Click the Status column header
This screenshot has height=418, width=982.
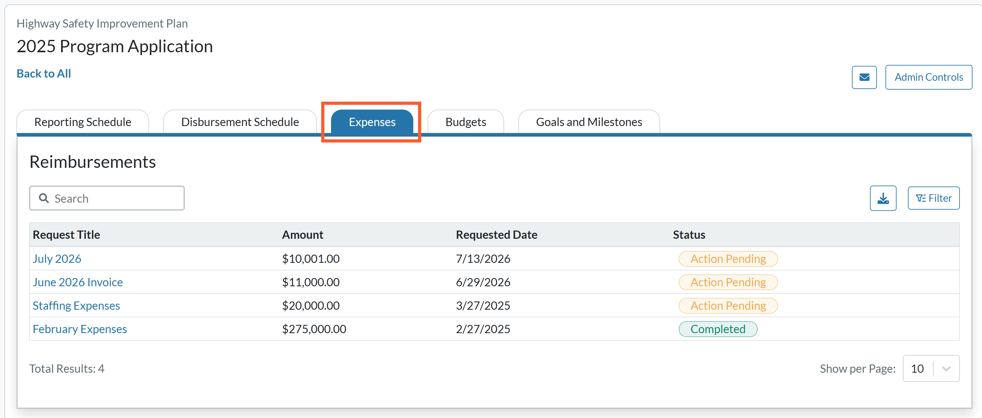(x=689, y=235)
